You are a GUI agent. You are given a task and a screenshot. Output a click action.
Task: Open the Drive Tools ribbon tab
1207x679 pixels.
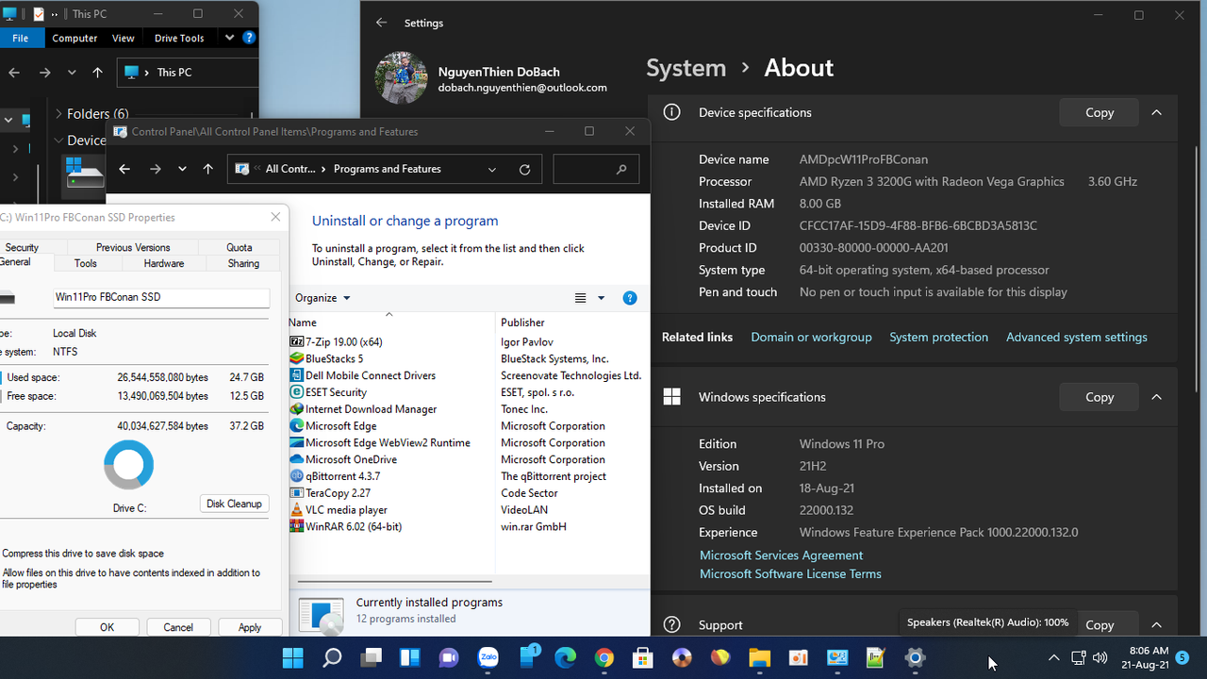click(179, 38)
